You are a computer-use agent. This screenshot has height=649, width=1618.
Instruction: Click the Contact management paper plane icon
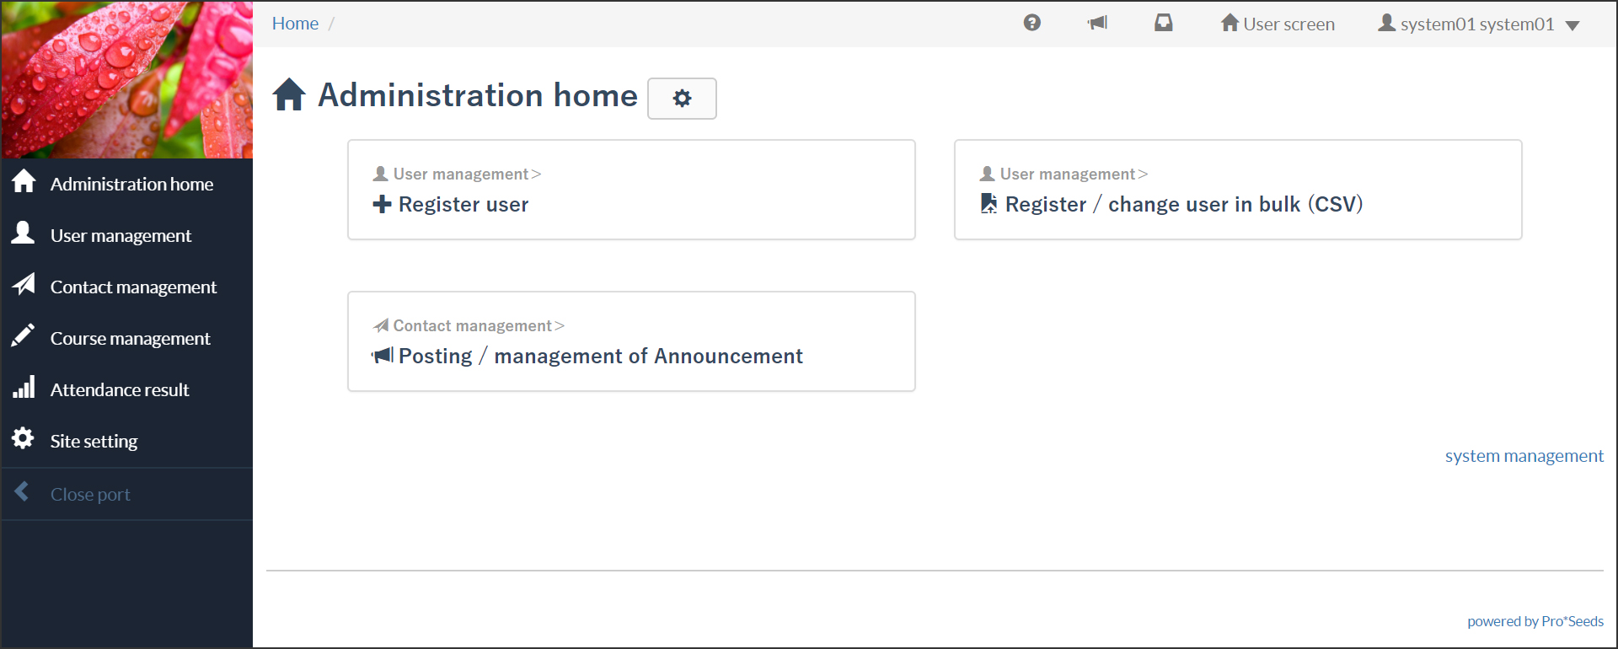(23, 284)
